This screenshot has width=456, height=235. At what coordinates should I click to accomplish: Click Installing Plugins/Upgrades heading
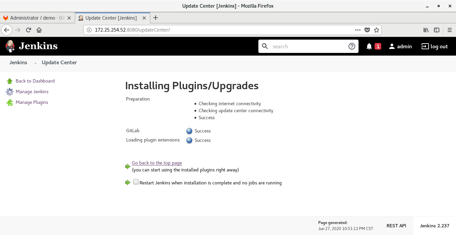click(192, 86)
